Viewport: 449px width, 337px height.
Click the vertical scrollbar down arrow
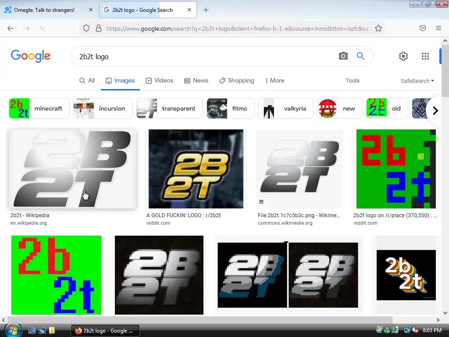tap(445, 313)
